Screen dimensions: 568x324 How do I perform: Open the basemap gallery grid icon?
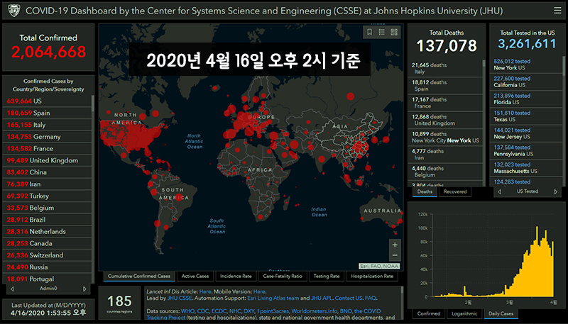tap(394, 32)
